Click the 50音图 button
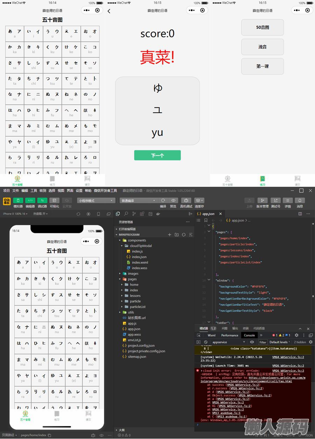Image resolution: width=315 pixels, height=439 pixels. (x=262, y=27)
